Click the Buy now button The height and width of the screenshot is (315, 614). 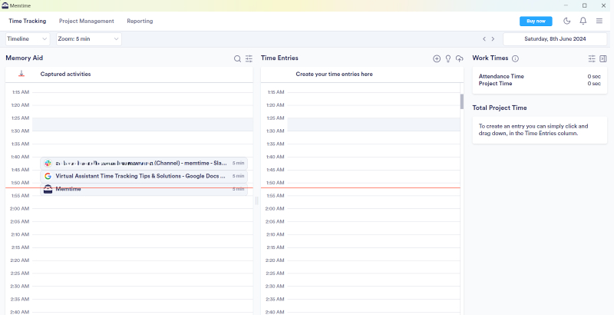[x=536, y=22]
